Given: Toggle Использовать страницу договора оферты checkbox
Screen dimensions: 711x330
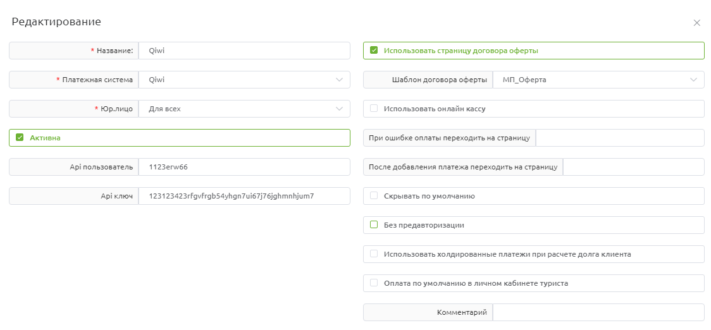Looking at the screenshot, I should (x=374, y=51).
